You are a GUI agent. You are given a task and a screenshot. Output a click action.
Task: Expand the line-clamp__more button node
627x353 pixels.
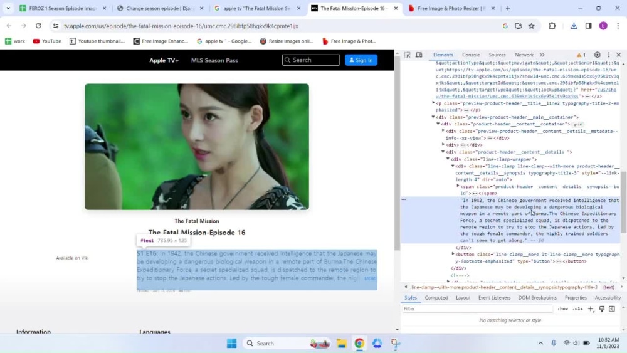coord(453,254)
